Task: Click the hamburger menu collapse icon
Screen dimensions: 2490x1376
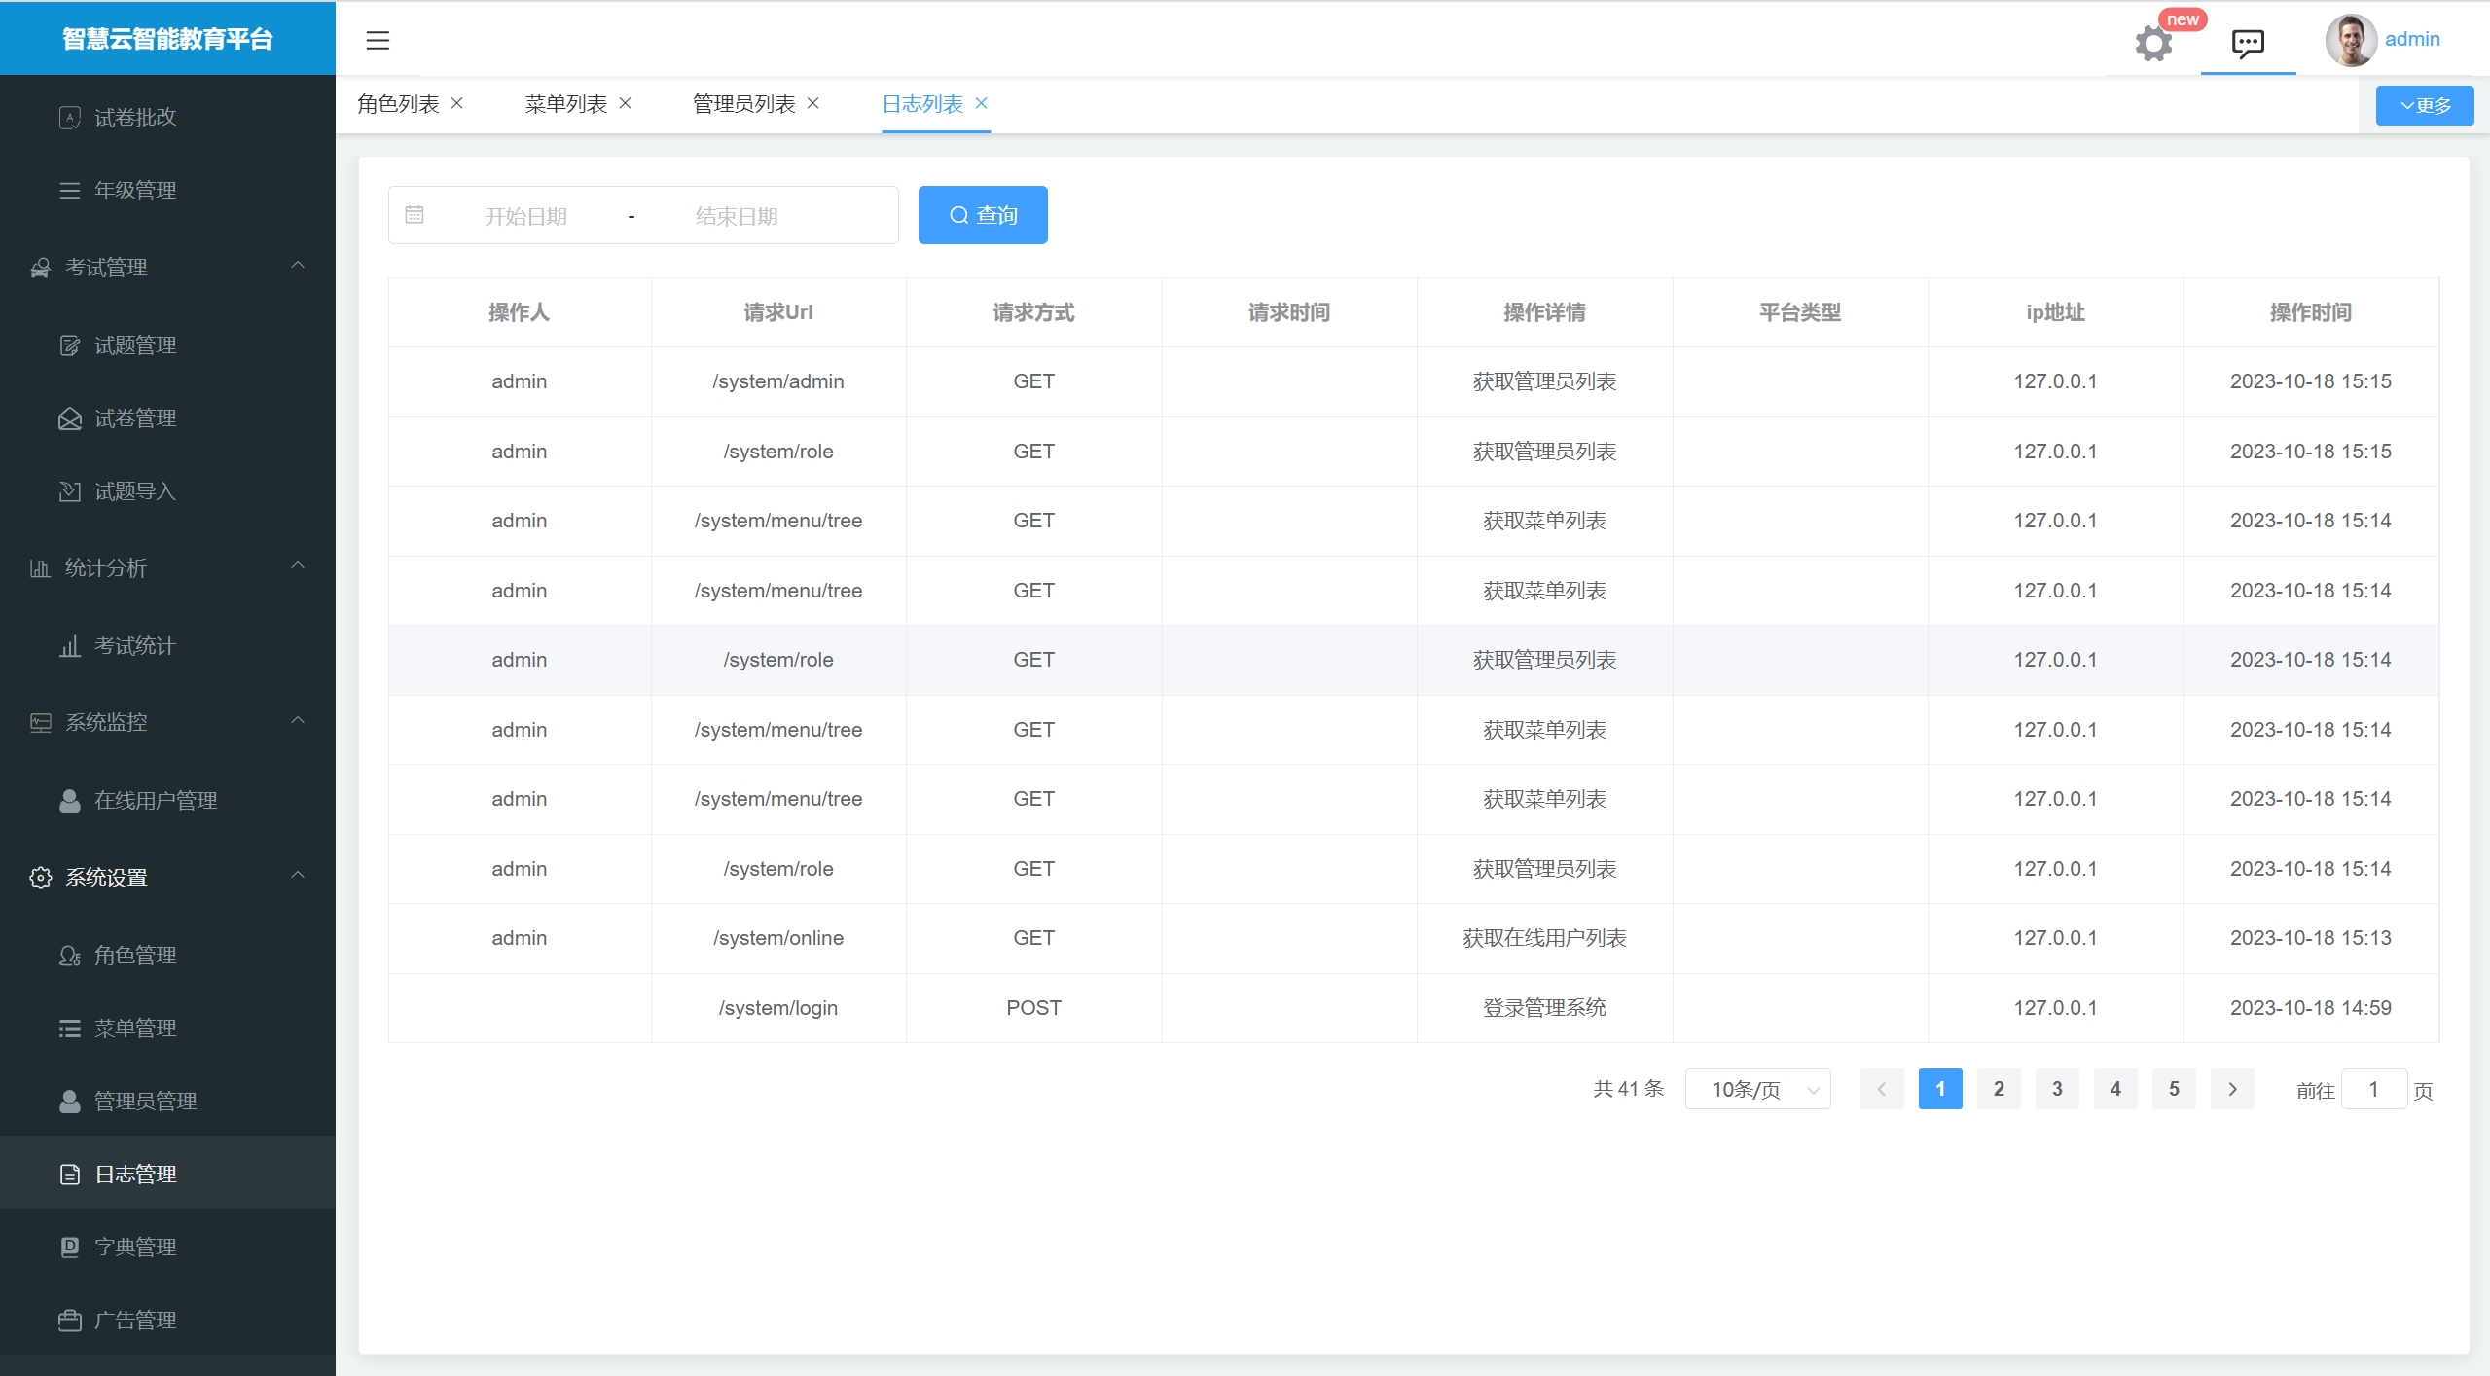Action: click(x=378, y=40)
